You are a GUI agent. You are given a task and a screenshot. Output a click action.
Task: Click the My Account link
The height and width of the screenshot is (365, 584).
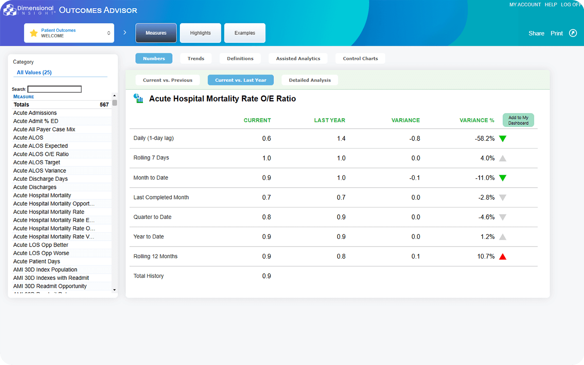pyautogui.click(x=525, y=5)
